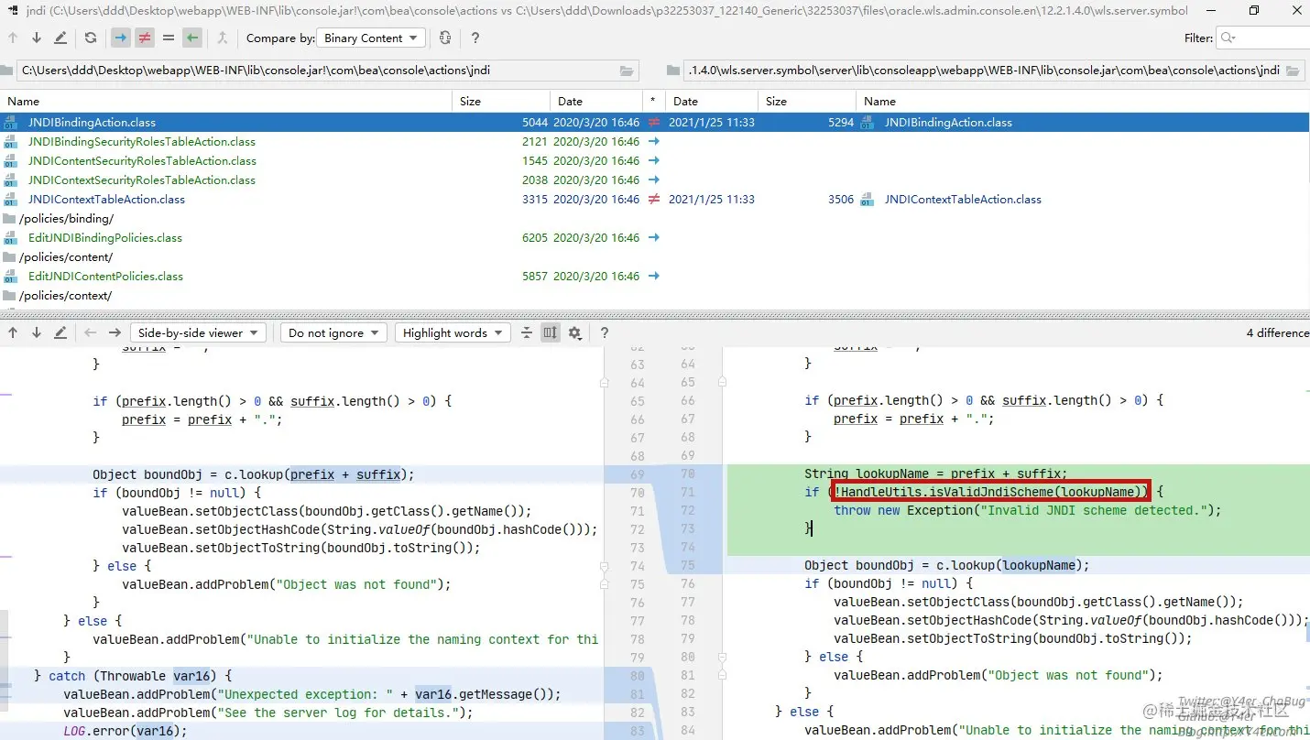This screenshot has height=740, width=1310.
Task: Click the top toolbar edit source pencil icon
Action: tap(60, 38)
